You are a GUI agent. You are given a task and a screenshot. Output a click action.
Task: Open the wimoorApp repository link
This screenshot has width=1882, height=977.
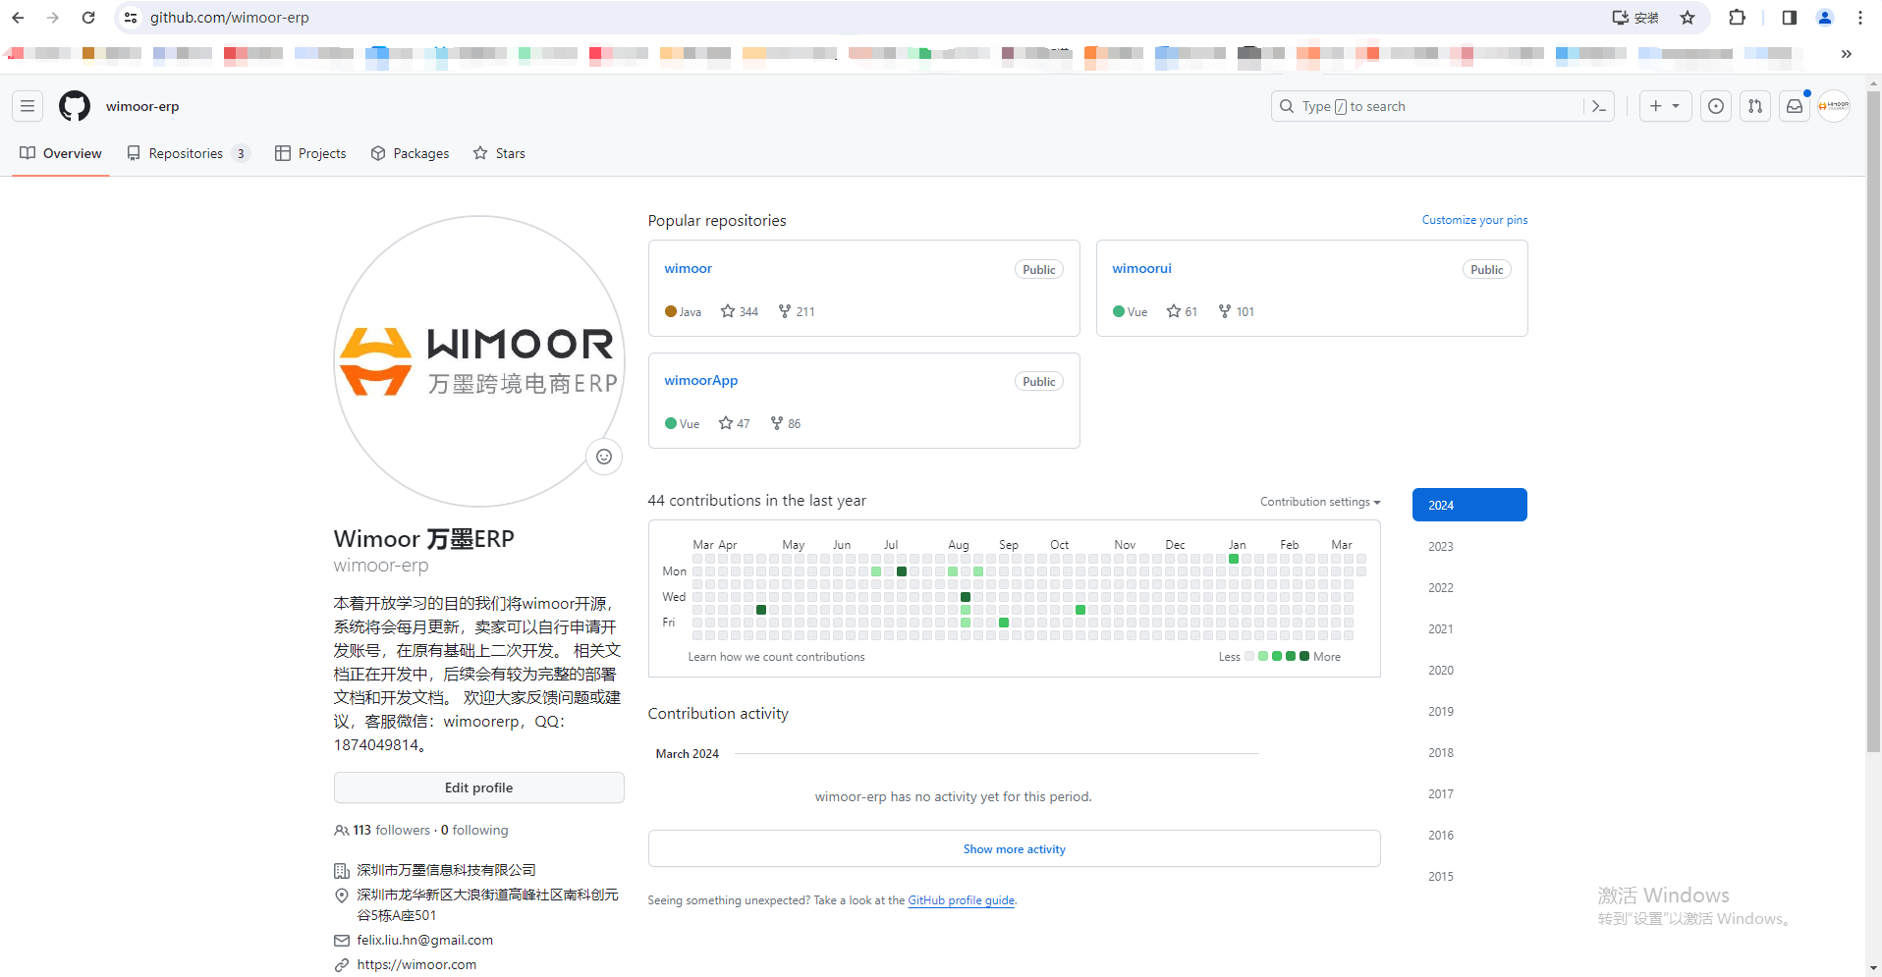[x=700, y=380]
